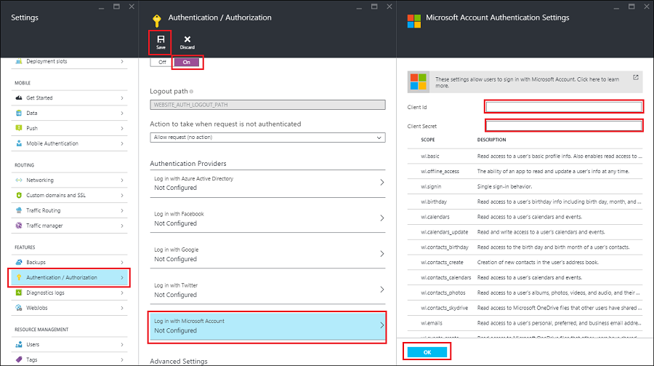The width and height of the screenshot is (654, 366).
Task: Click the Push notification icon
Action: point(19,128)
